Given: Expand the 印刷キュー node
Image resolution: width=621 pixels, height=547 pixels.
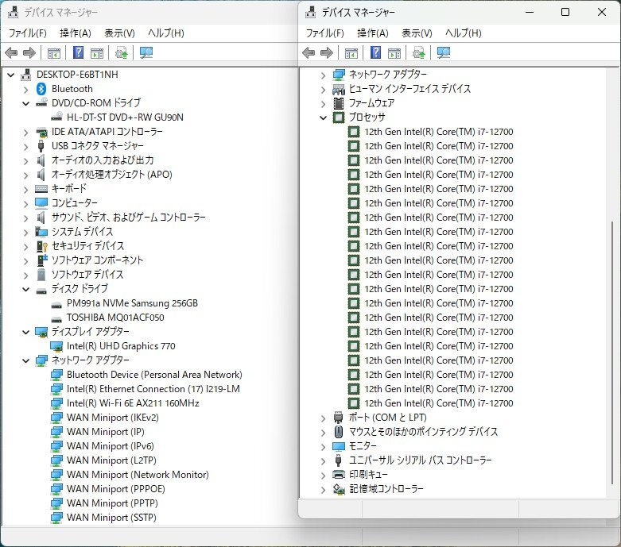Looking at the screenshot, I should (323, 476).
